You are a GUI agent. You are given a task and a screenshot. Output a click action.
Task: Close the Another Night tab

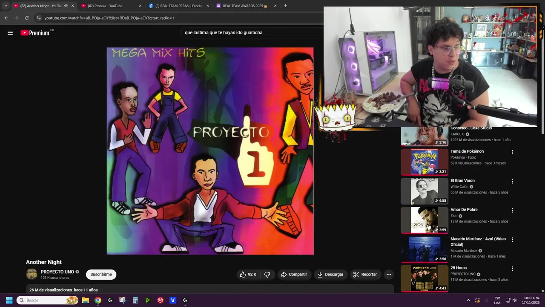(72, 6)
